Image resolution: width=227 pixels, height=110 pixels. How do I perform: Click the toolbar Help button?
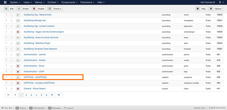pos(201,9)
